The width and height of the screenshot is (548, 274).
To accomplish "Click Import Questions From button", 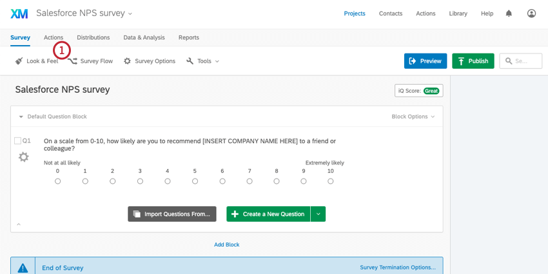I will pyautogui.click(x=172, y=214).
